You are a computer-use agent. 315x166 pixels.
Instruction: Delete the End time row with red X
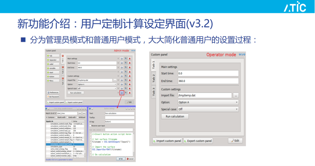click(x=130, y=68)
